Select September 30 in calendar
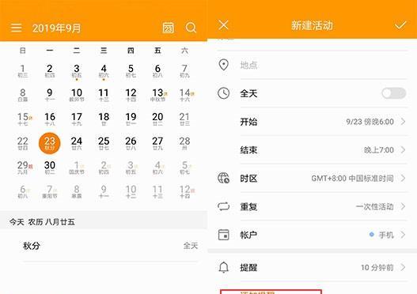Viewport: 417px width, 294px height. coord(50,168)
